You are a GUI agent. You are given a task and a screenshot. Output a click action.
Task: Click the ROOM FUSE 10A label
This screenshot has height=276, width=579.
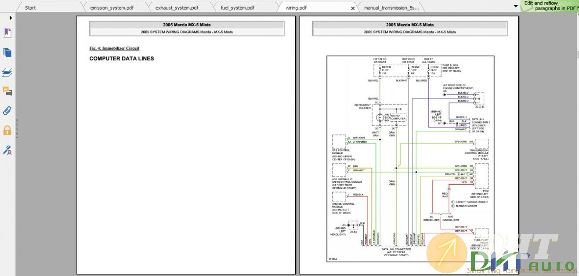click(434, 70)
